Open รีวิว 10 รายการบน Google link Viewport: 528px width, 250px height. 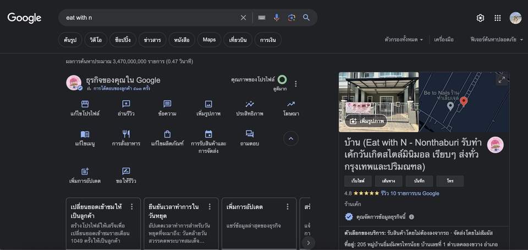pos(410,193)
